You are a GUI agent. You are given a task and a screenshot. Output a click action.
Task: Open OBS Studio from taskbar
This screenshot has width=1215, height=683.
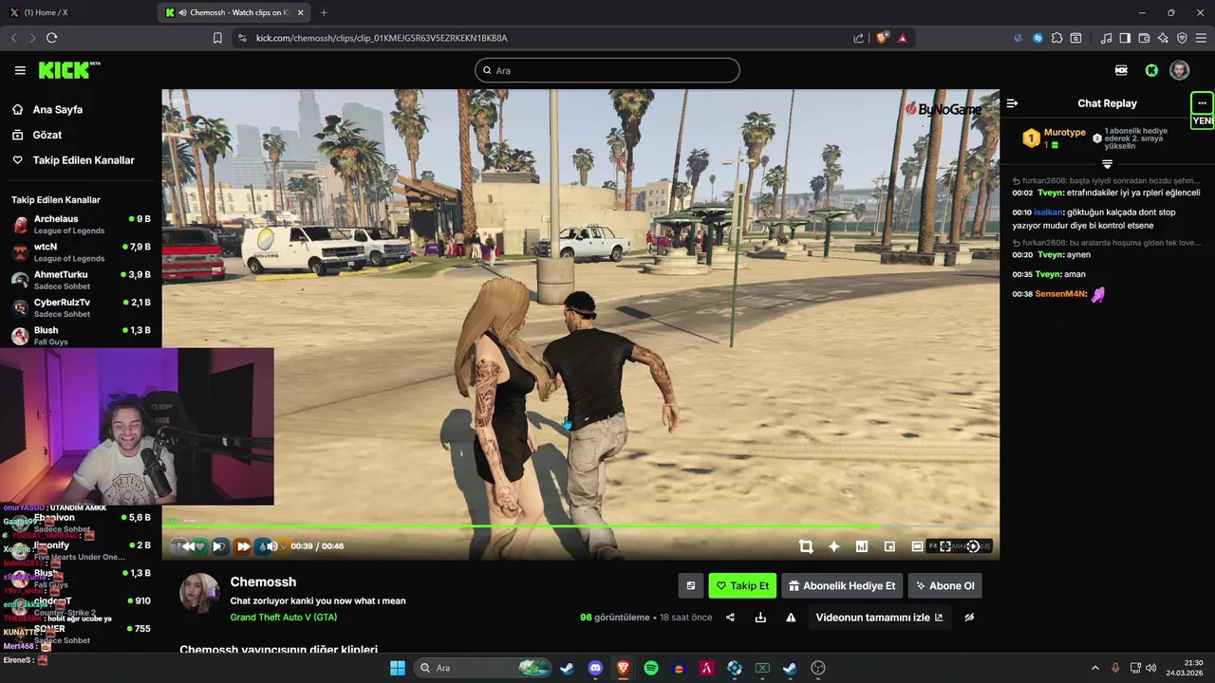pyautogui.click(x=818, y=668)
